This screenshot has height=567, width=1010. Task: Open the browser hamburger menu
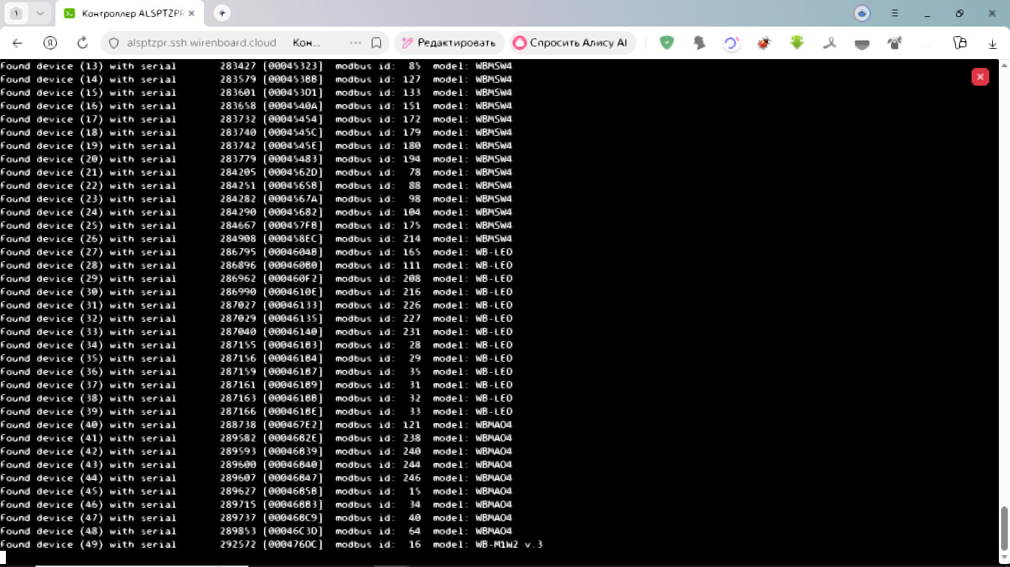click(895, 13)
